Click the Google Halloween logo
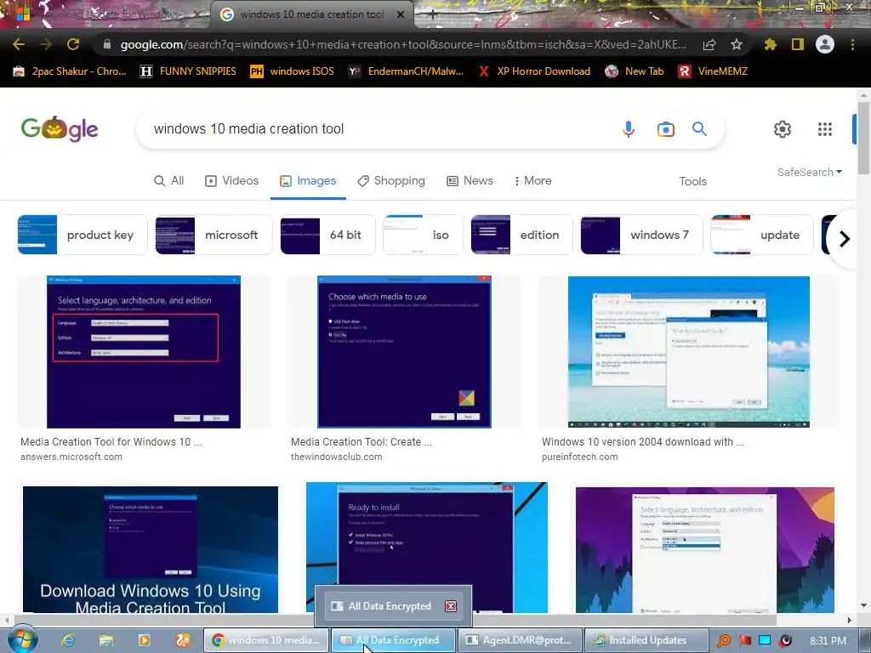Viewport: 871px width, 653px height. [60, 129]
